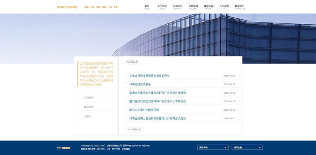This screenshot has height=155, width=316.
Task: Open the 首页 HOME menu item
Action: (147, 7)
